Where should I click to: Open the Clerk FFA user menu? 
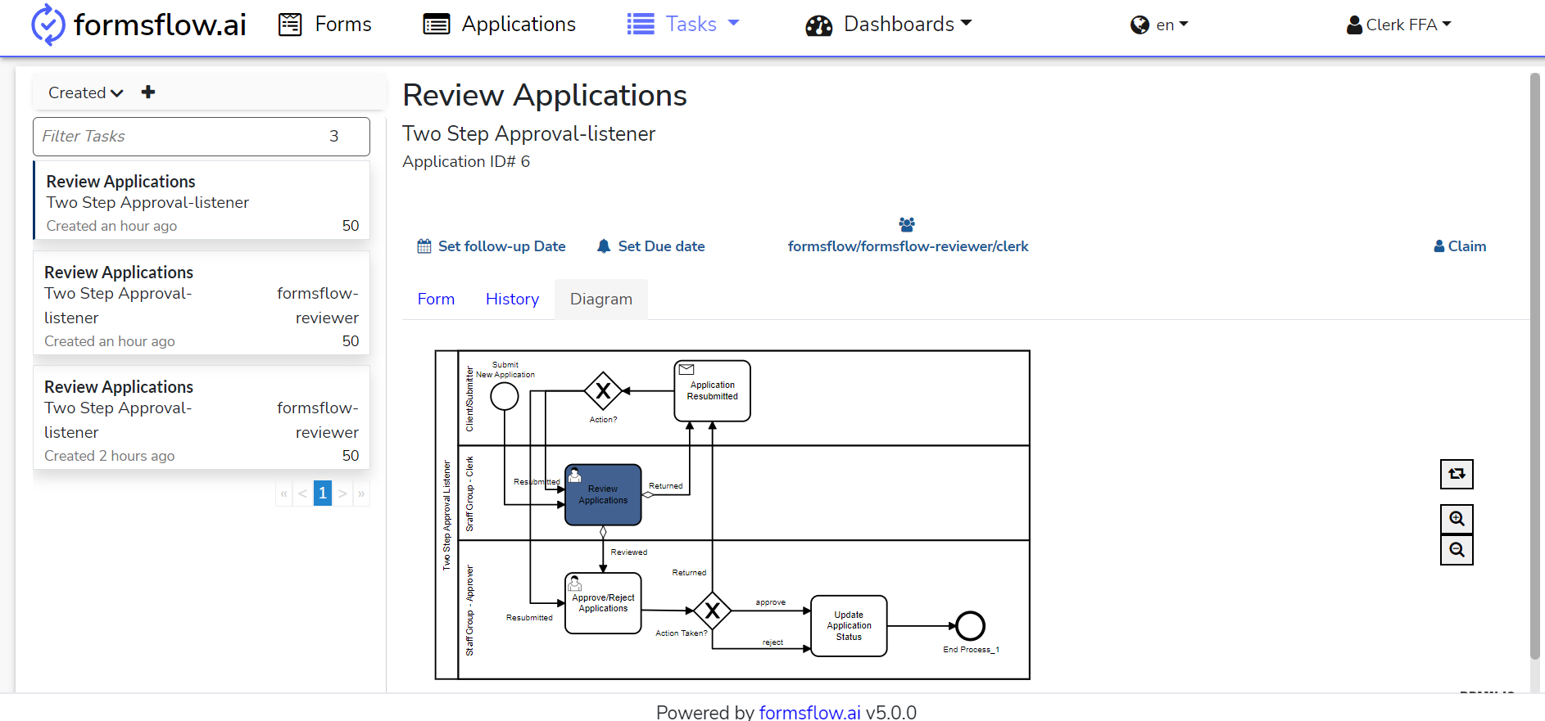(1399, 25)
